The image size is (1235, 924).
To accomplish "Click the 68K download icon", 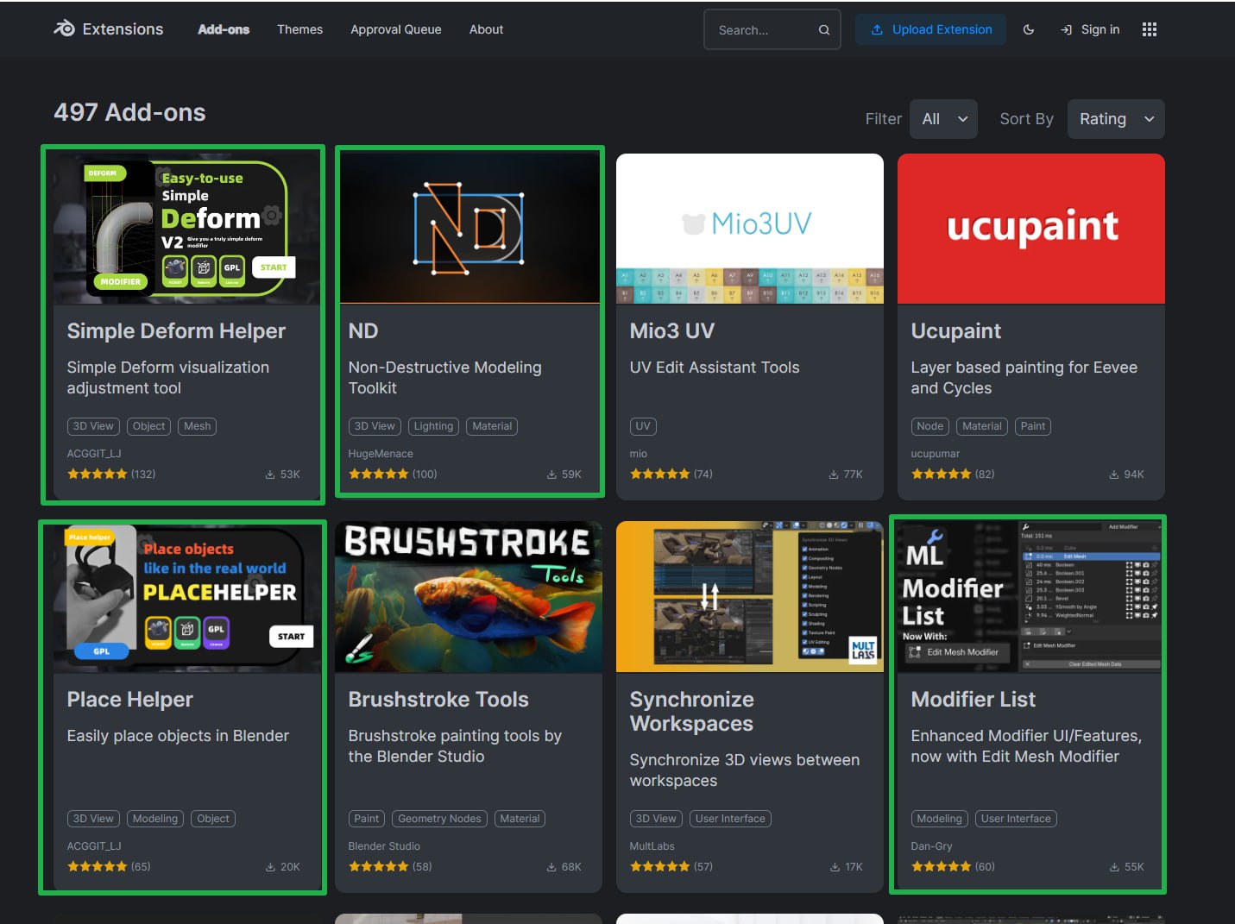I will click(x=551, y=867).
